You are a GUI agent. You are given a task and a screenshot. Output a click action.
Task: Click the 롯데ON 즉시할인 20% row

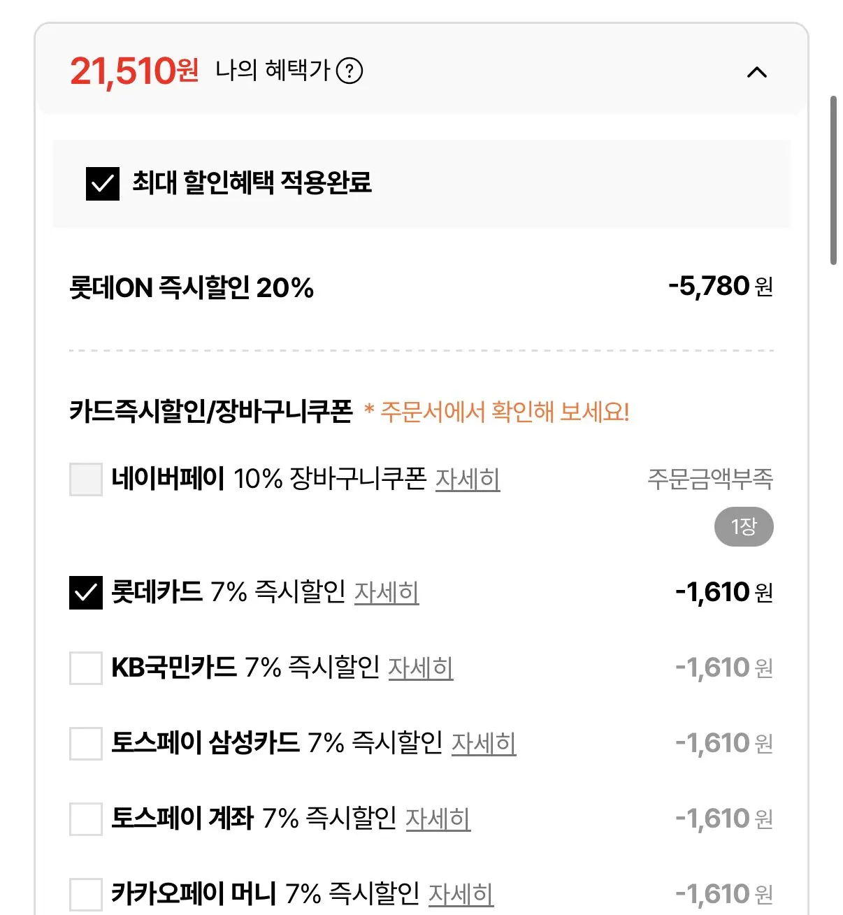click(x=191, y=287)
